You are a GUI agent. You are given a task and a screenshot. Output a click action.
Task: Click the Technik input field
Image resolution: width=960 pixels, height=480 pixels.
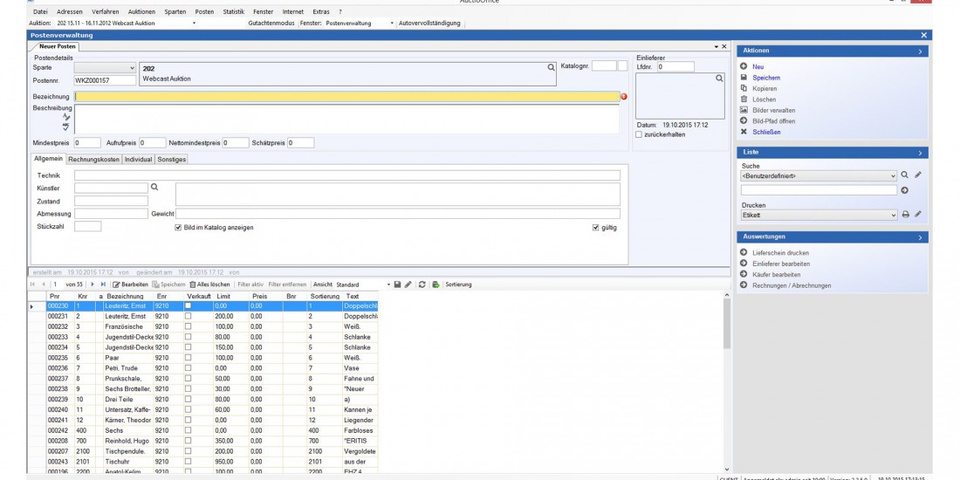click(x=347, y=175)
